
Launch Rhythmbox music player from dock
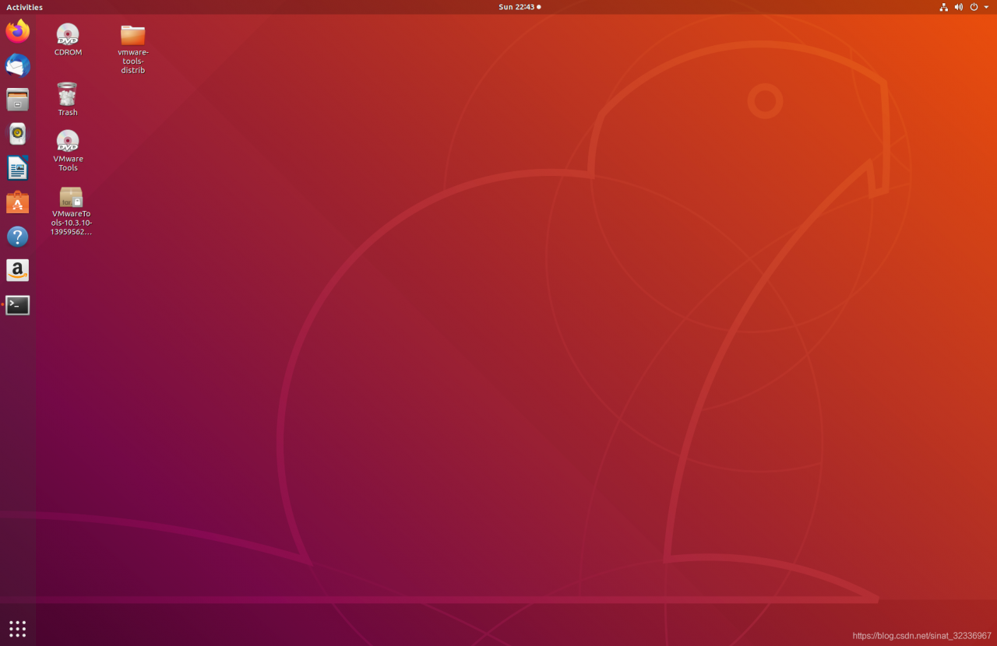tap(17, 134)
